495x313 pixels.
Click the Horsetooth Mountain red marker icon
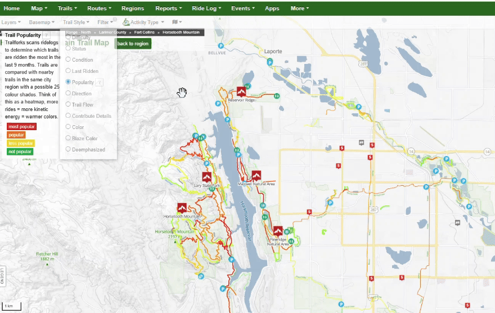[x=182, y=208]
